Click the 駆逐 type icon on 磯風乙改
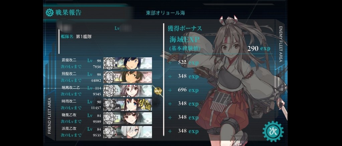Viewport: 342px width, 146px height. (x=109, y=118)
